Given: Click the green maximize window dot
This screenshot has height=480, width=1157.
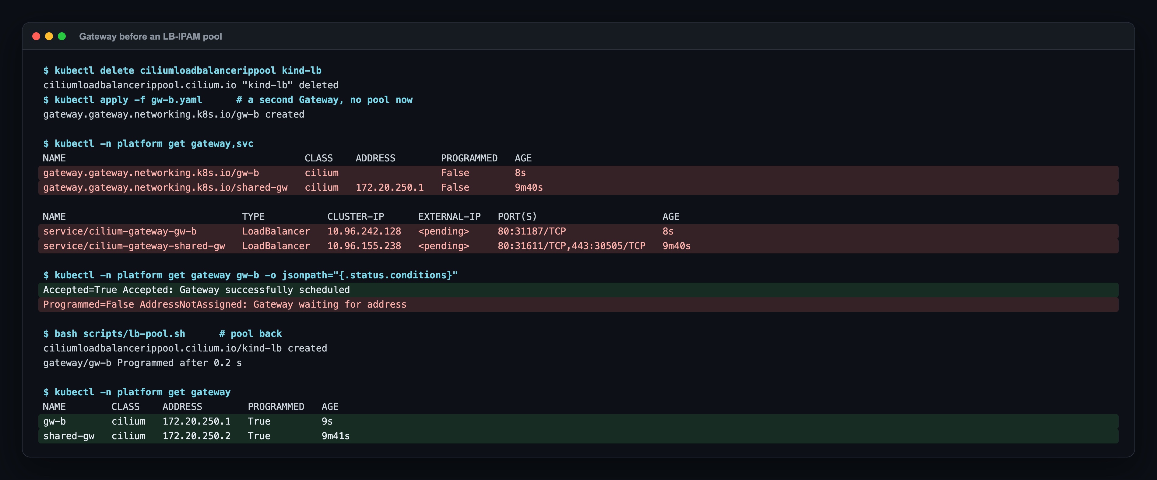Looking at the screenshot, I should click(x=62, y=37).
